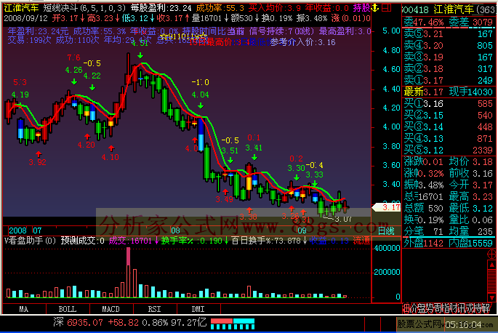This screenshot has width=498, height=333.
Task: Click the tallest red volume bar
Action: pyautogui.click(x=128, y=272)
